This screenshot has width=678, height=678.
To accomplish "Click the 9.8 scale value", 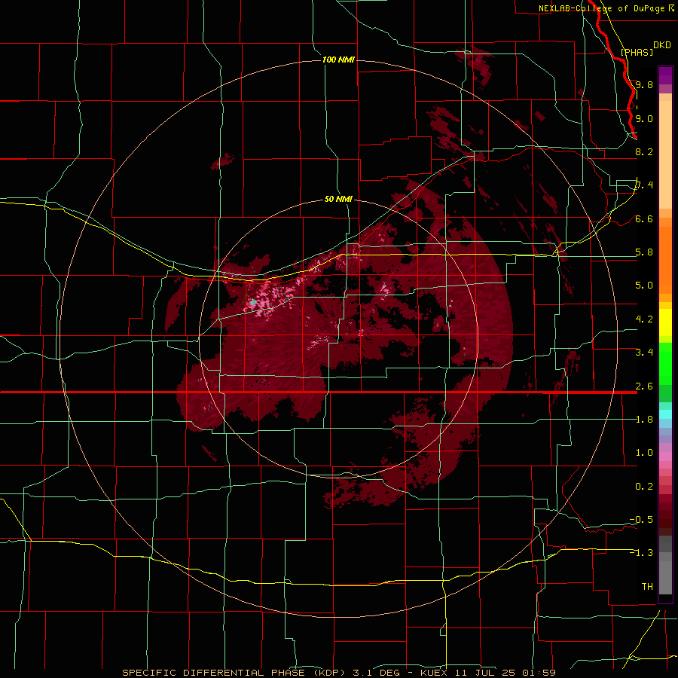I will tap(644, 84).
